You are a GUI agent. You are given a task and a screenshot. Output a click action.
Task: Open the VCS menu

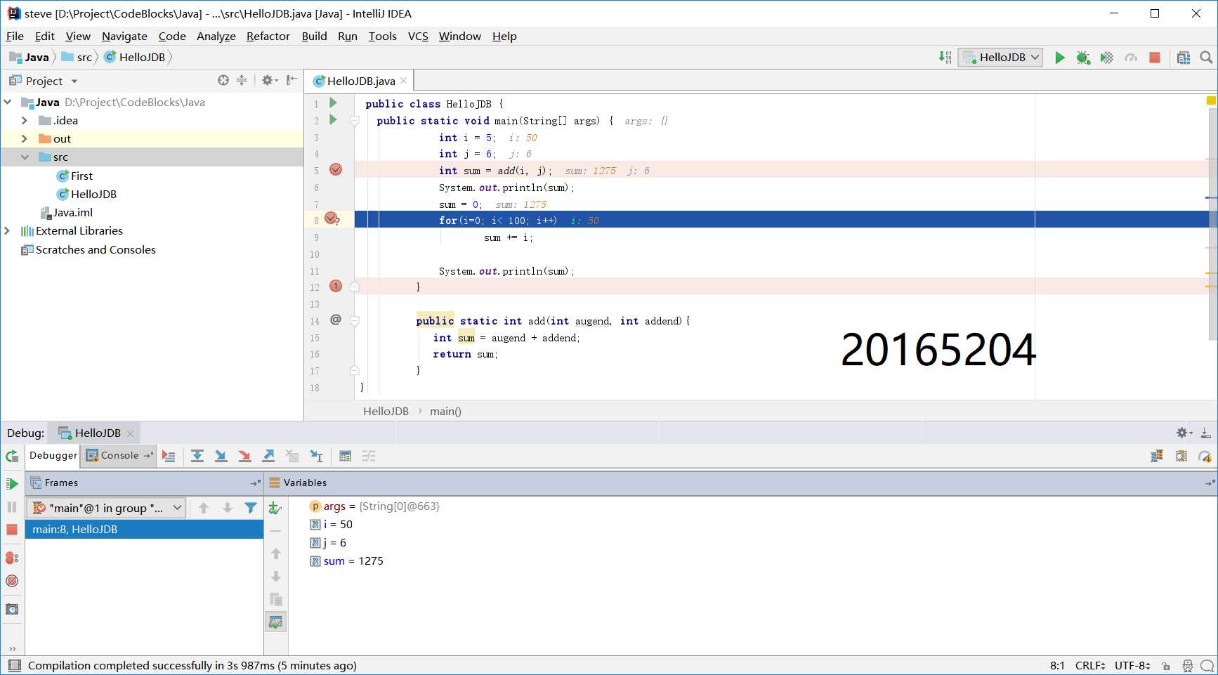(x=418, y=37)
